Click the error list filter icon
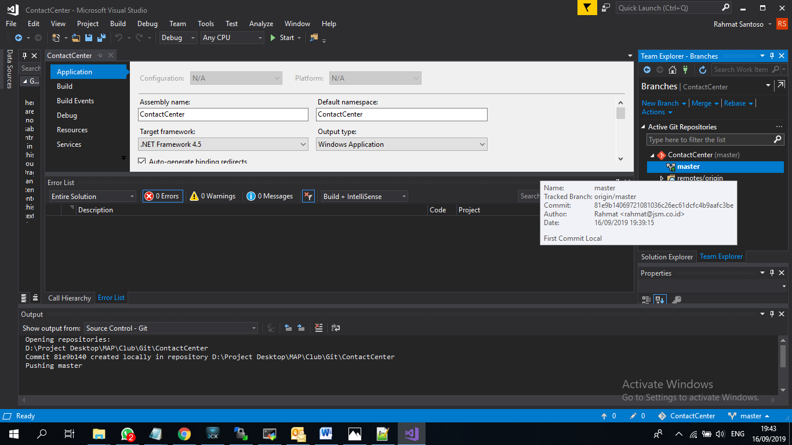This screenshot has width=792, height=445. pos(308,196)
